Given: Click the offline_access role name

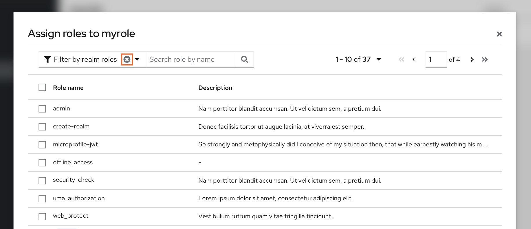Looking at the screenshot, I should [73, 162].
